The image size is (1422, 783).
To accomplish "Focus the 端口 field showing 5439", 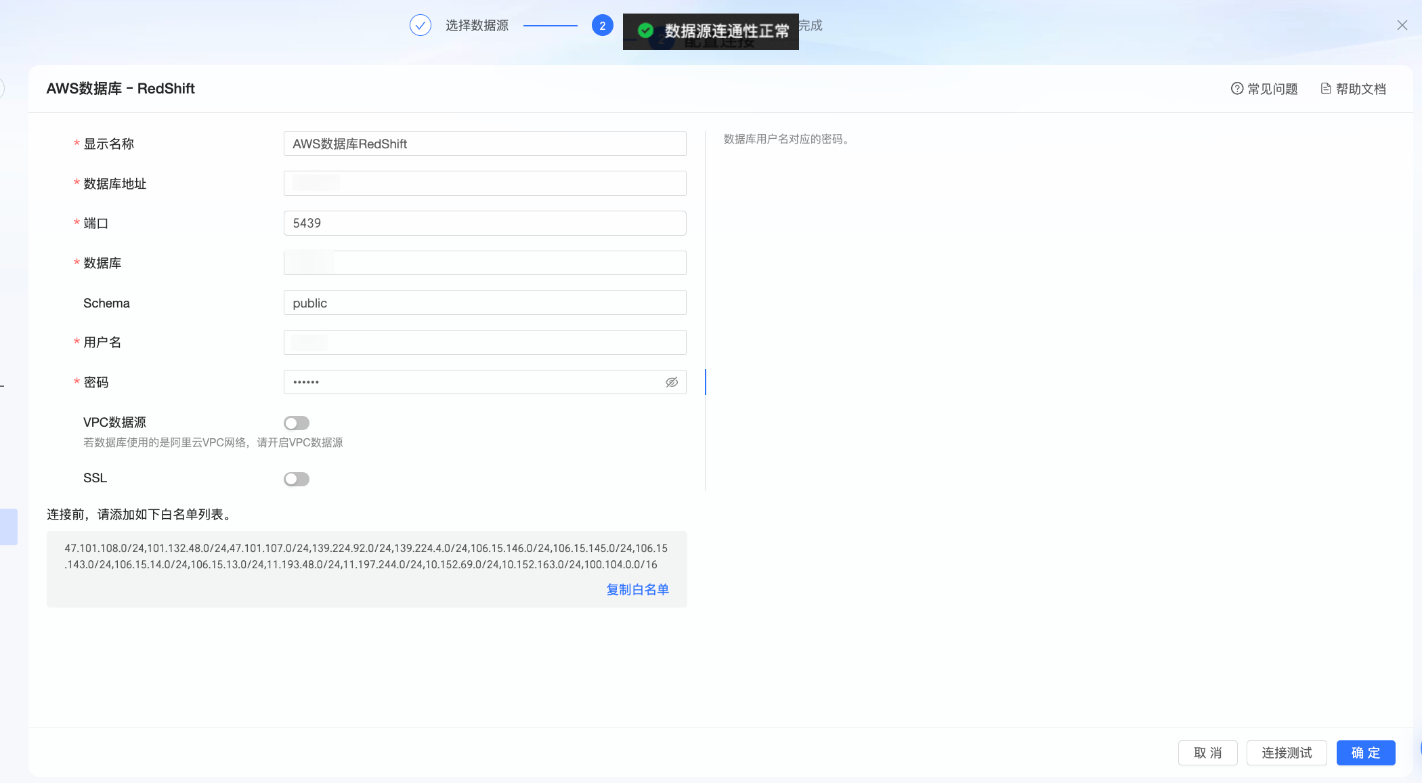I will point(485,223).
